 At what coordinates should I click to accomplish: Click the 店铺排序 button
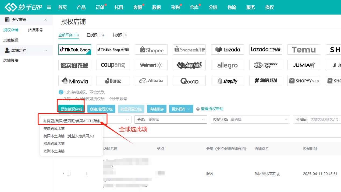(x=157, y=109)
